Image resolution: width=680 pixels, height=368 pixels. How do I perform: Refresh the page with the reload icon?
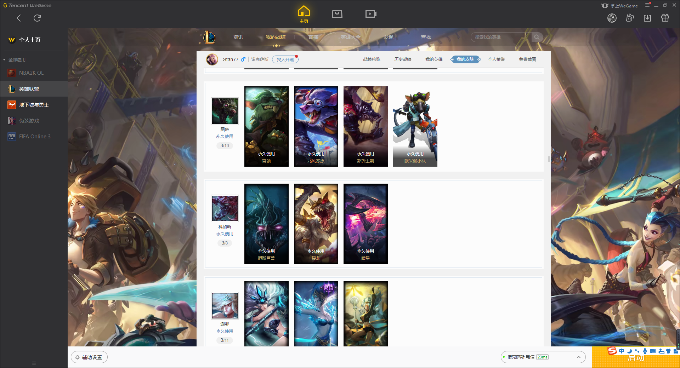[x=37, y=18]
